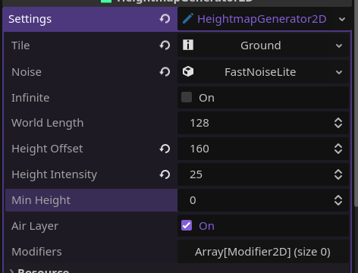This screenshot has height=273, width=358.
Task: Click the Air Layer property label
Action: (x=35, y=226)
